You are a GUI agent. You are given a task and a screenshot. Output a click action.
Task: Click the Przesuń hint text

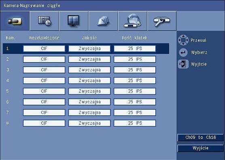198,40
